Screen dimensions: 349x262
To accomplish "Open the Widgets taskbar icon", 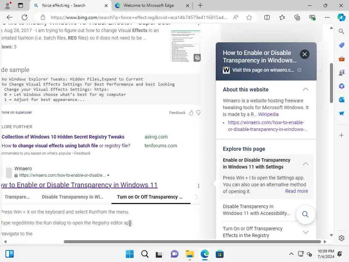I will pos(10,254).
